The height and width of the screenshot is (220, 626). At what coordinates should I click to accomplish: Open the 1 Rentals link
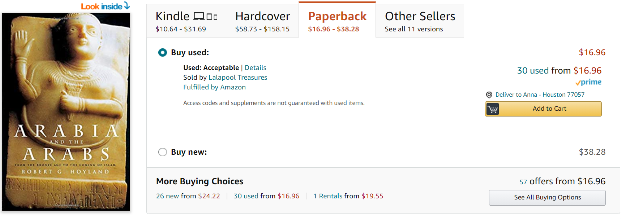328,196
